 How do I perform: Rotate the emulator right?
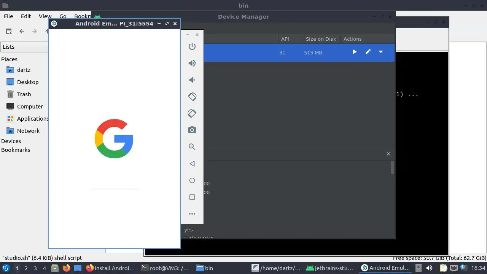[x=192, y=113]
